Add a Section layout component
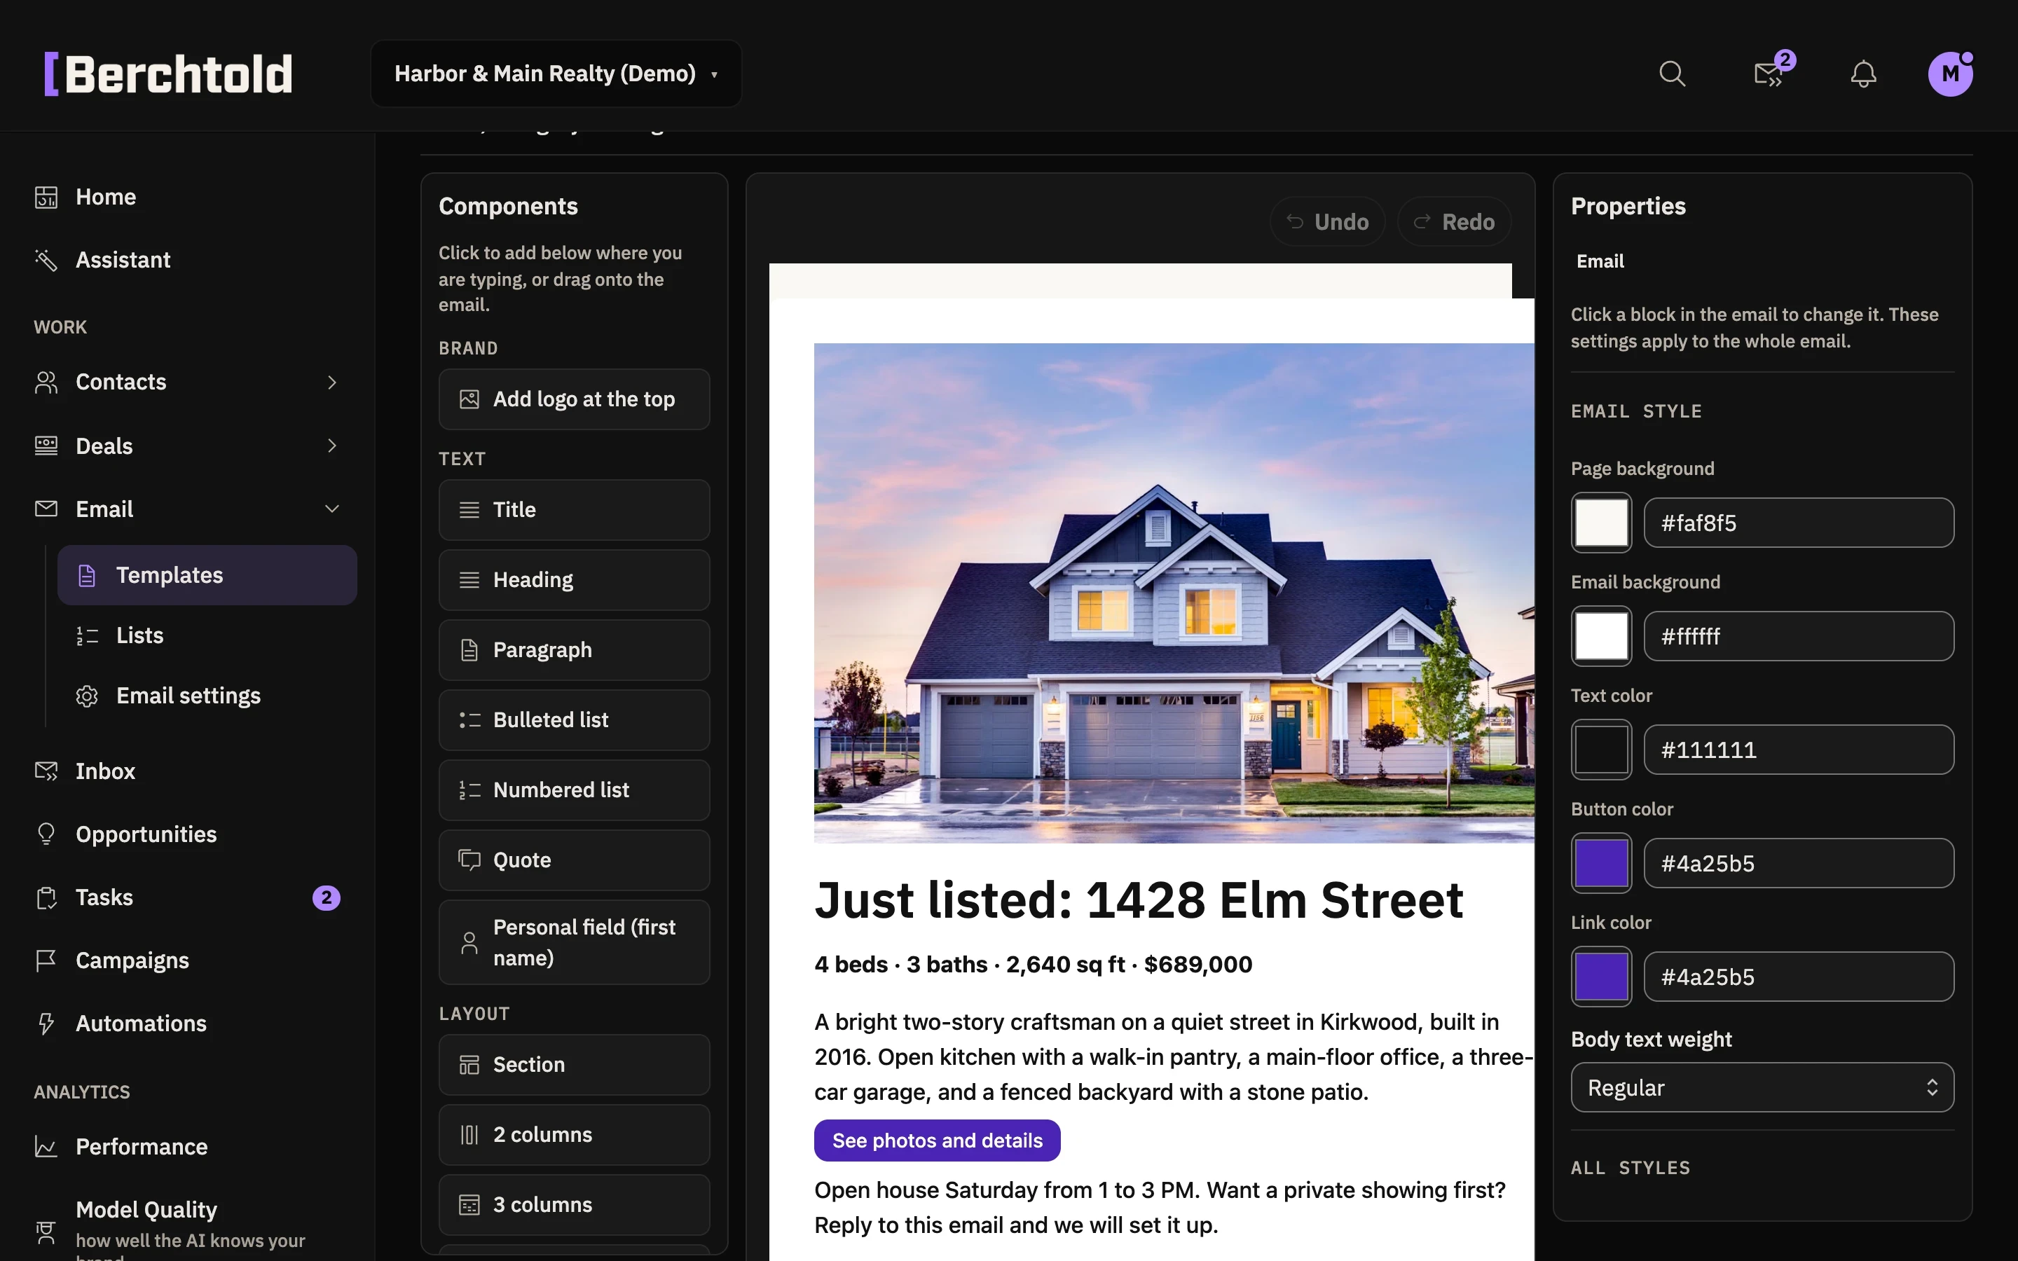Image resolution: width=2018 pixels, height=1261 pixels. [575, 1065]
